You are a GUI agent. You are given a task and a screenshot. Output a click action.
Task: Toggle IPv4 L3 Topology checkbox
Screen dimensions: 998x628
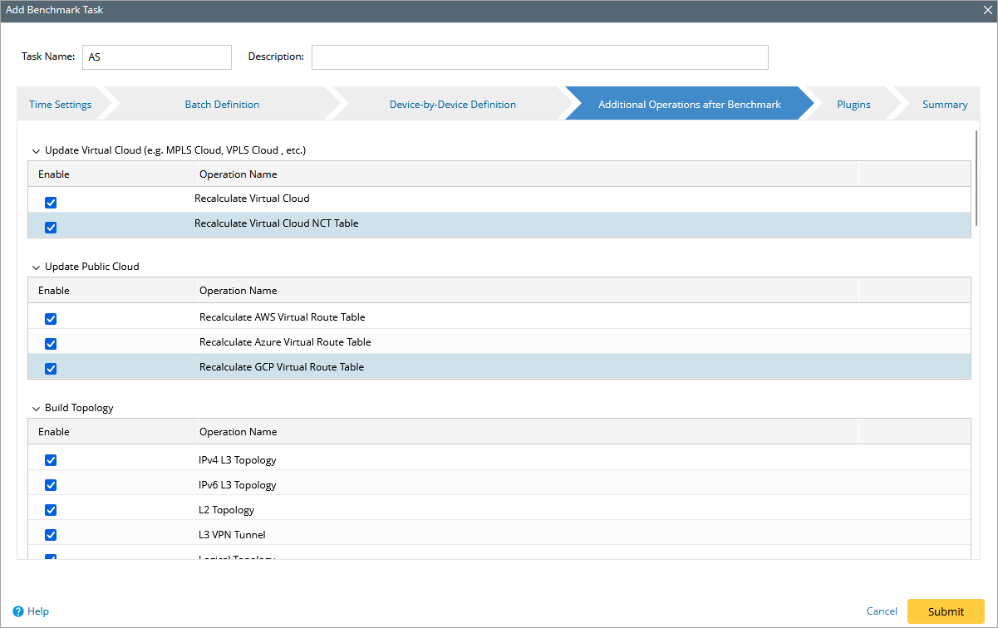click(x=51, y=460)
